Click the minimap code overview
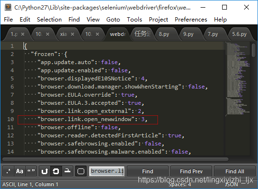Screen dimensions: 258x189 (x=238, y=79)
